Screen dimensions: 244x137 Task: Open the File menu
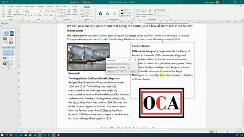[x=3, y=6]
